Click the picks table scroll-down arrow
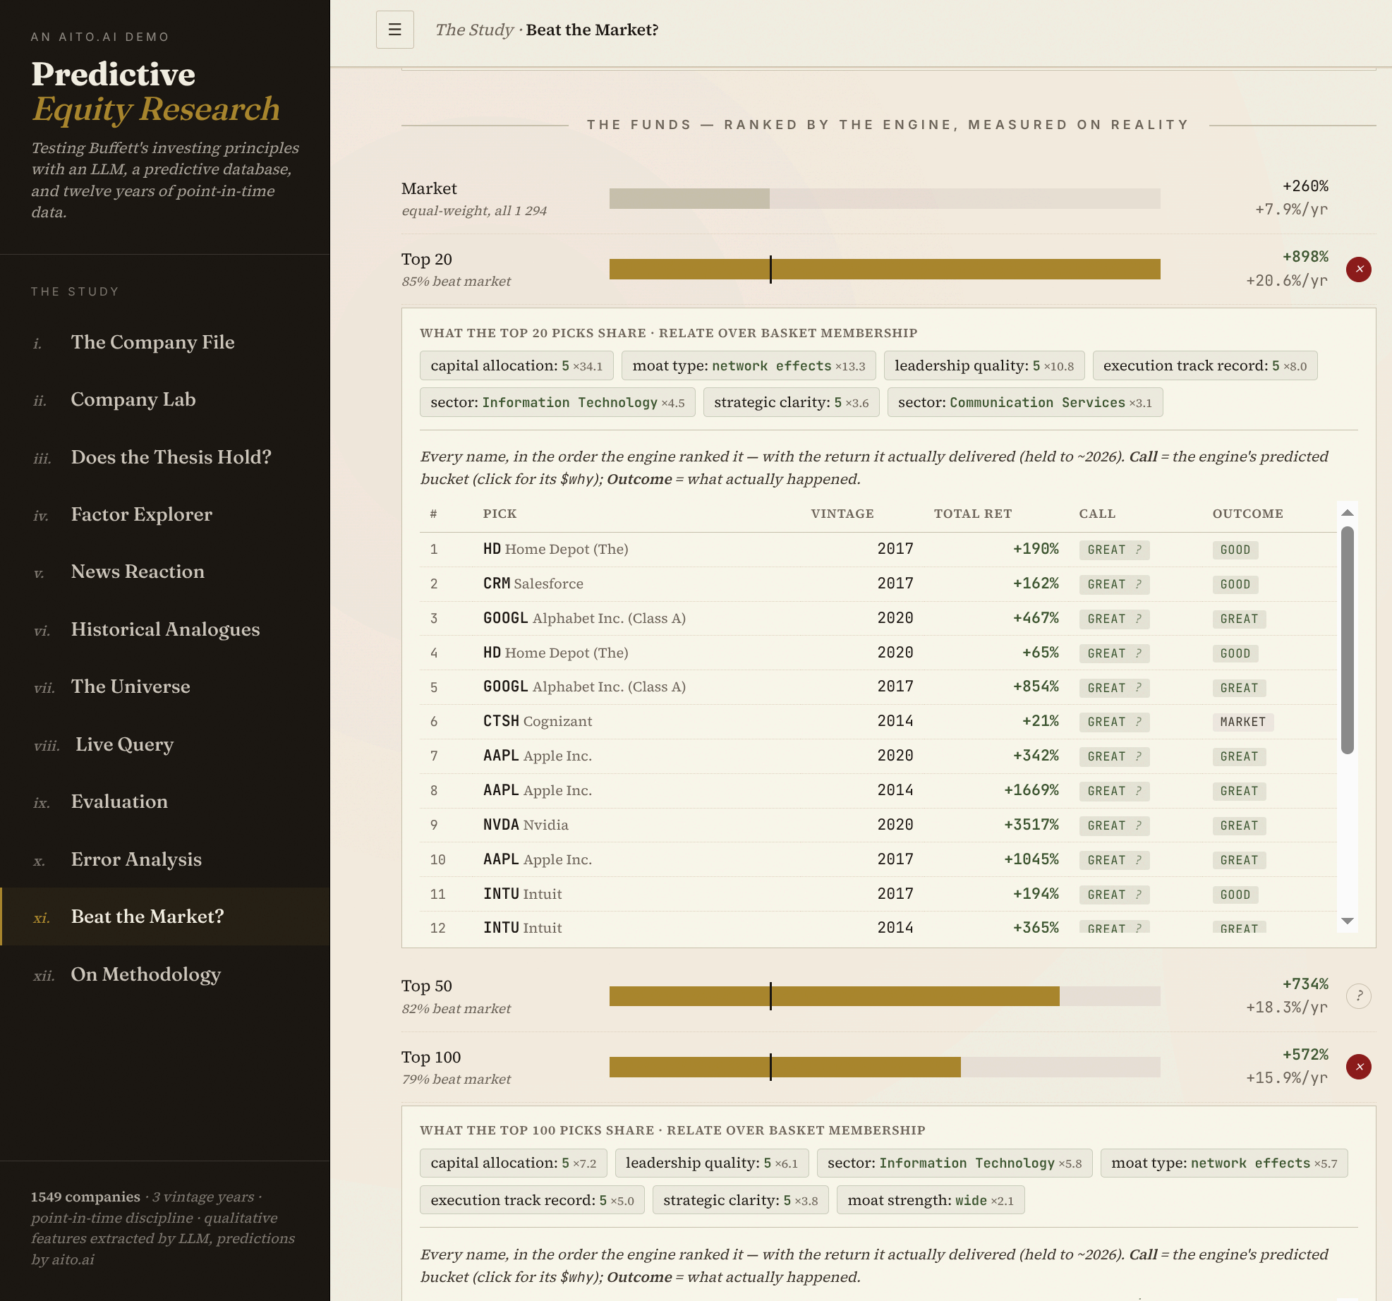The width and height of the screenshot is (1392, 1301). [1347, 921]
